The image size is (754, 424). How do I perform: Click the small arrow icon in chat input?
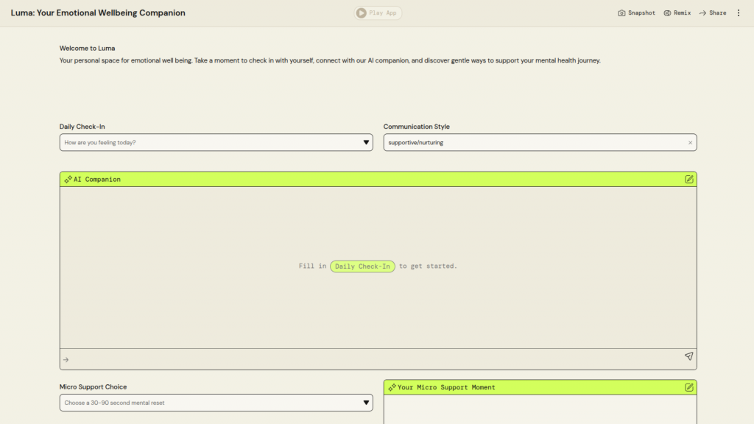[66, 360]
